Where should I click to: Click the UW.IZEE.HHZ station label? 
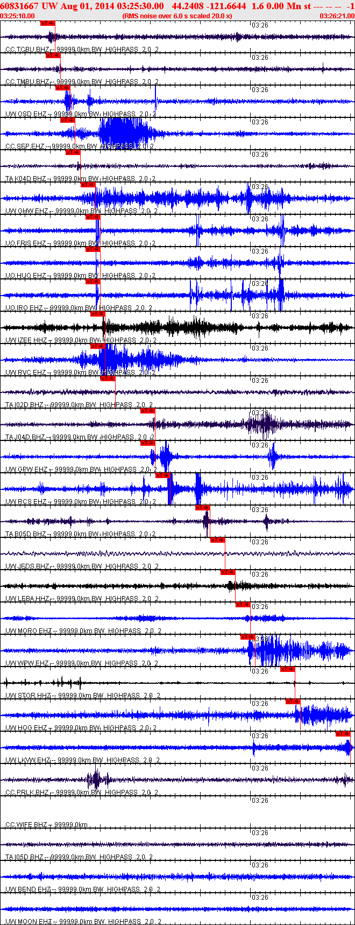tap(26, 340)
